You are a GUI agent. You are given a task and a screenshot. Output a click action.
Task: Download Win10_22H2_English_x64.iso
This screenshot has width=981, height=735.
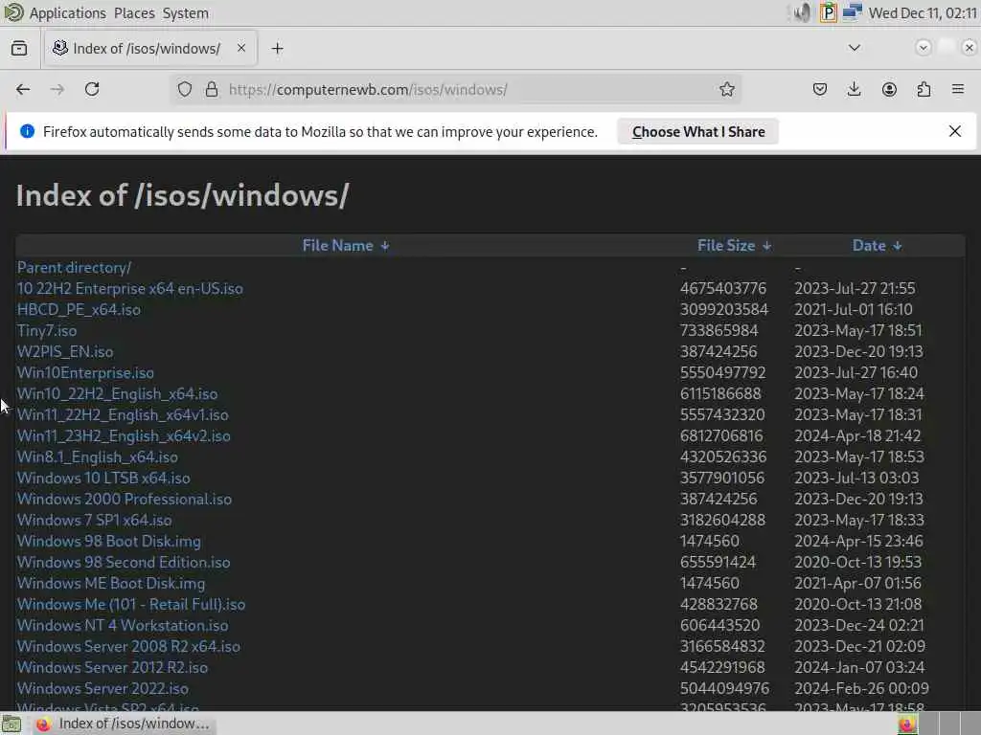(x=118, y=393)
